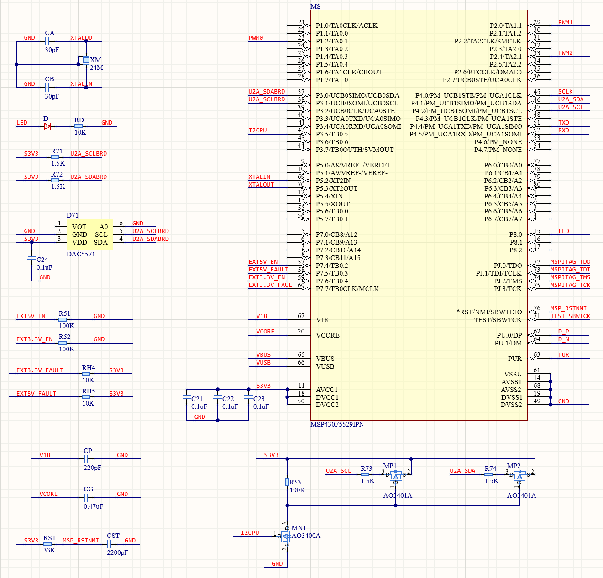The height and width of the screenshot is (578, 603).
Task: Select resistor RD symbol near LED net
Action: coord(79,126)
